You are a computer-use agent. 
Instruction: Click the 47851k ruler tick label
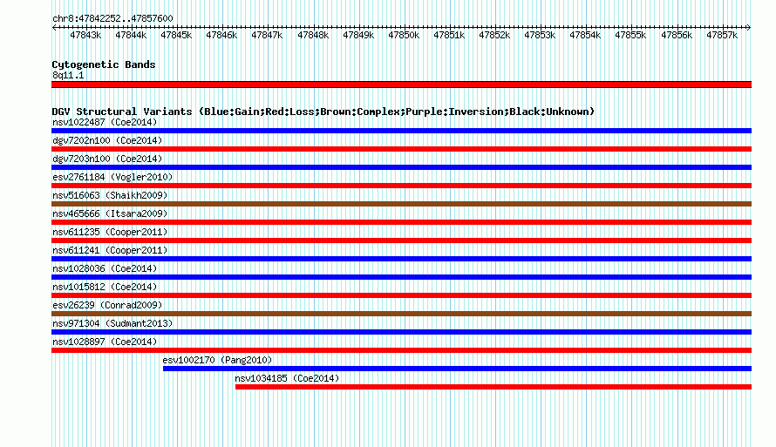449,35
